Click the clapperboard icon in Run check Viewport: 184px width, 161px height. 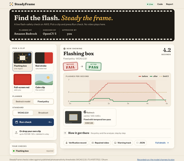[17, 122]
